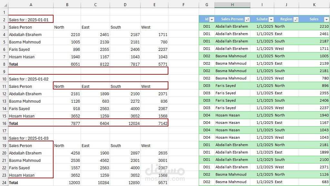The width and height of the screenshot is (330, 186).
Task: Select column J header
Action: point(286,5)
